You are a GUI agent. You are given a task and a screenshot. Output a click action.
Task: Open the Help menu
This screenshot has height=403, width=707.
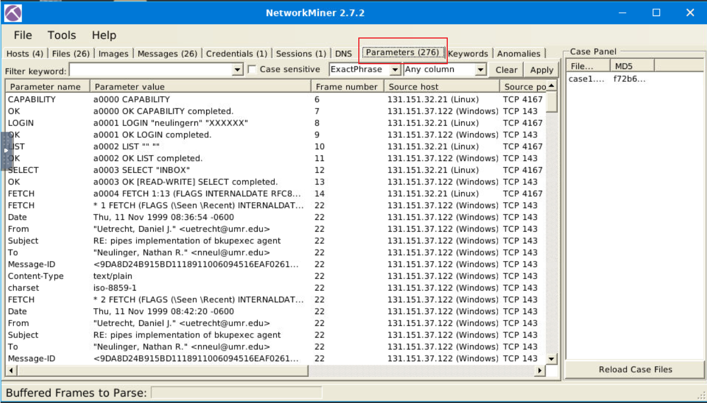click(104, 35)
